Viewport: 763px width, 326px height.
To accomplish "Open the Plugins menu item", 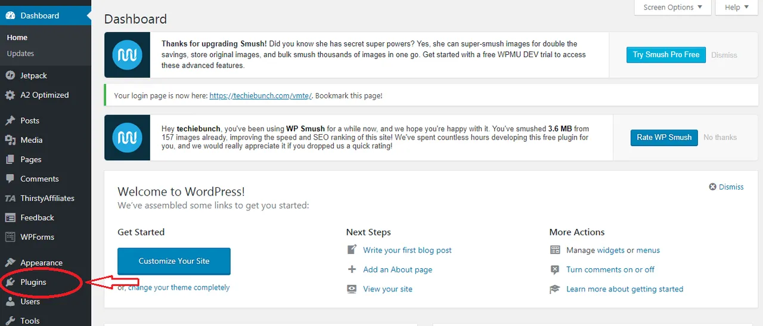I will [33, 282].
